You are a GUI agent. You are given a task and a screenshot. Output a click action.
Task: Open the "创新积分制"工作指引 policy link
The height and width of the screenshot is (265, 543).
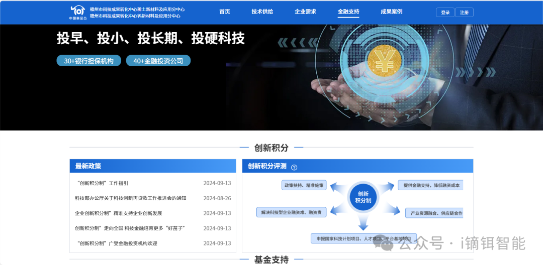pos(103,183)
